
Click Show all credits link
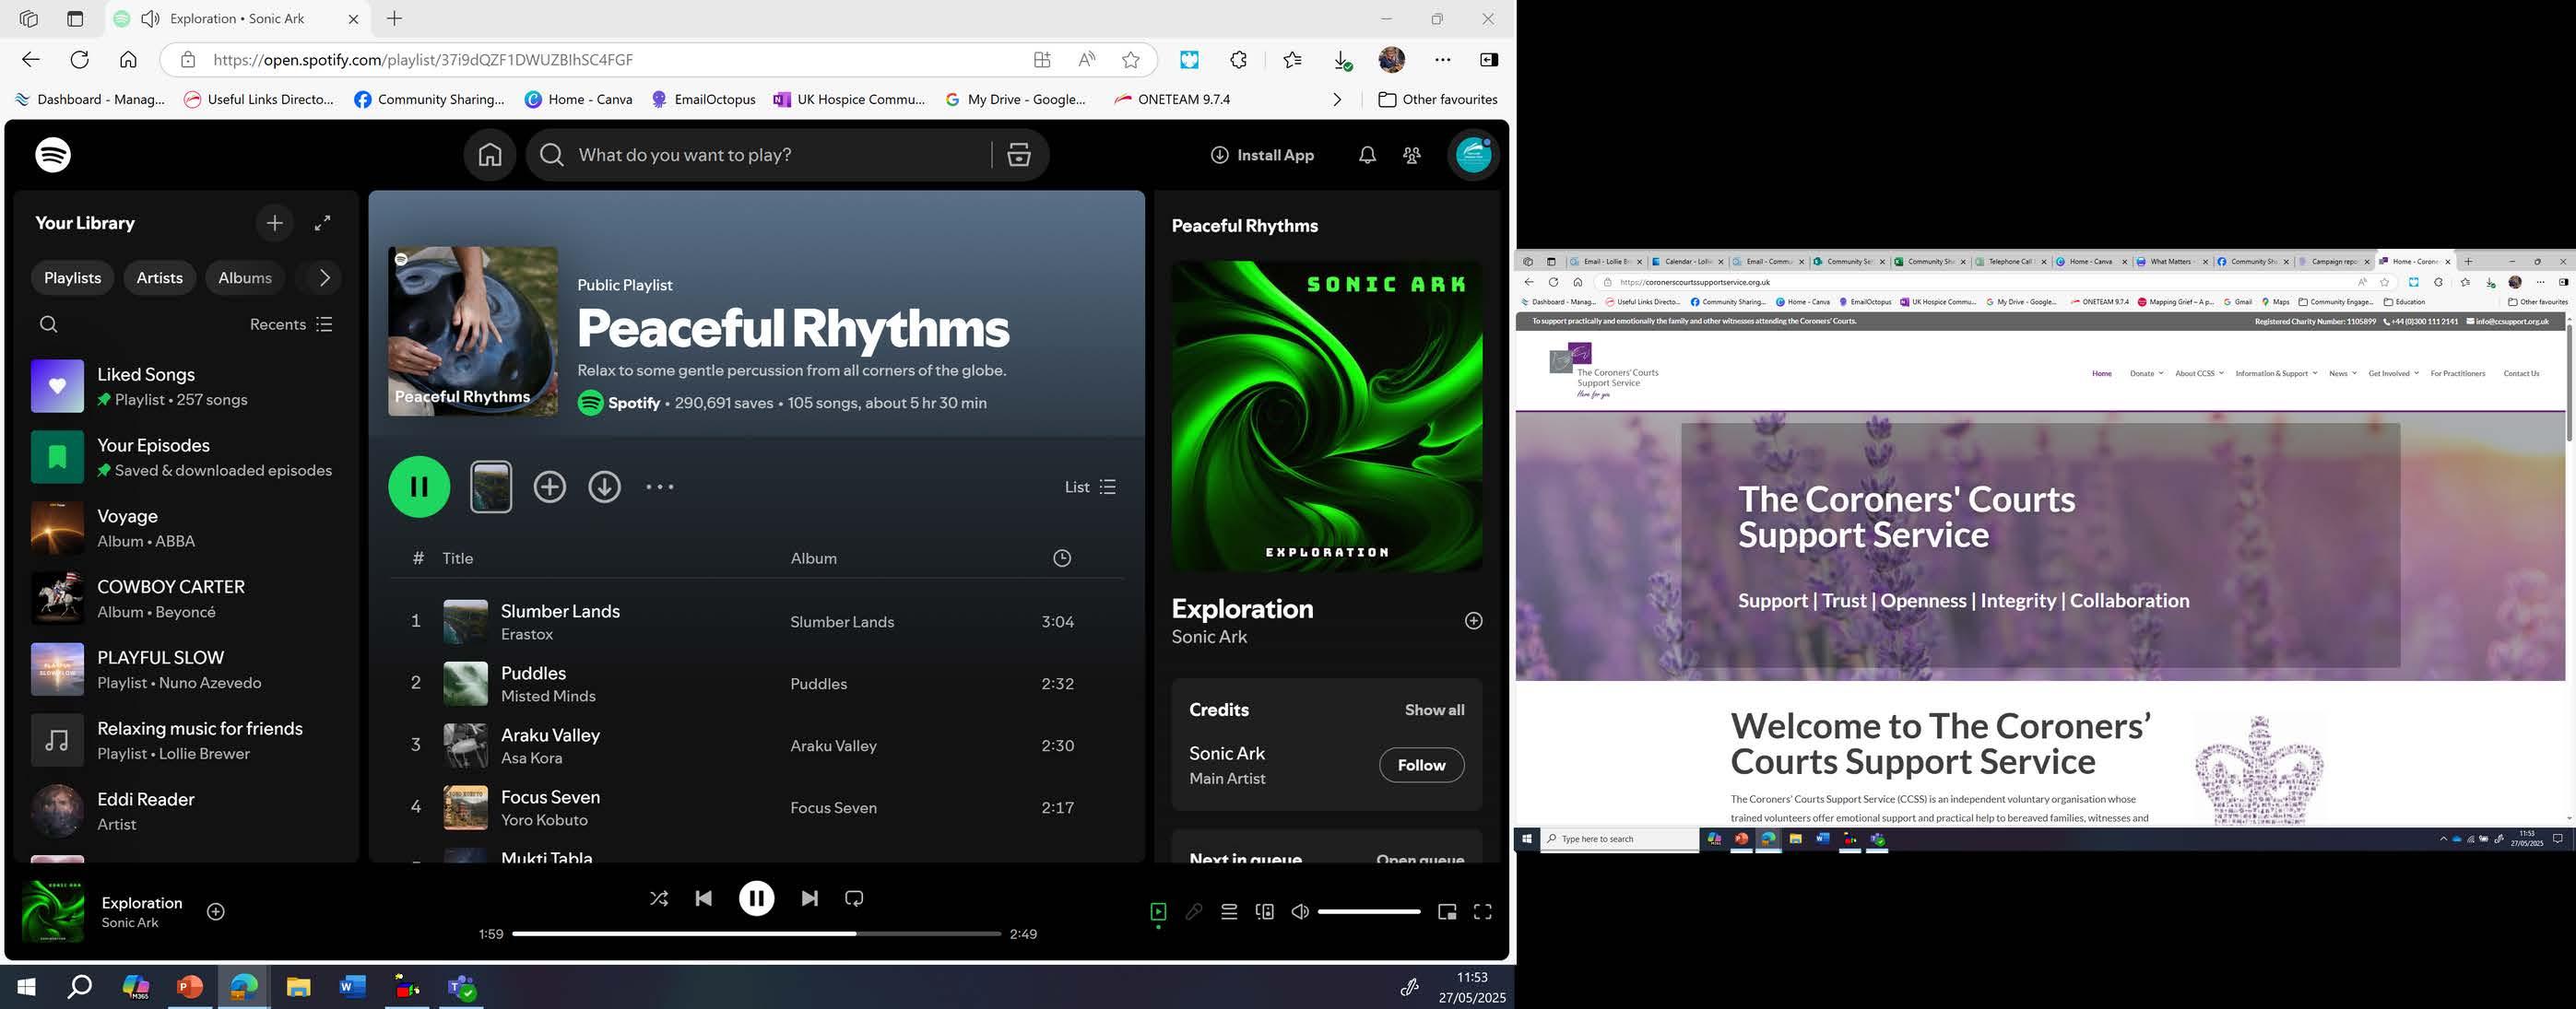[x=1434, y=710]
